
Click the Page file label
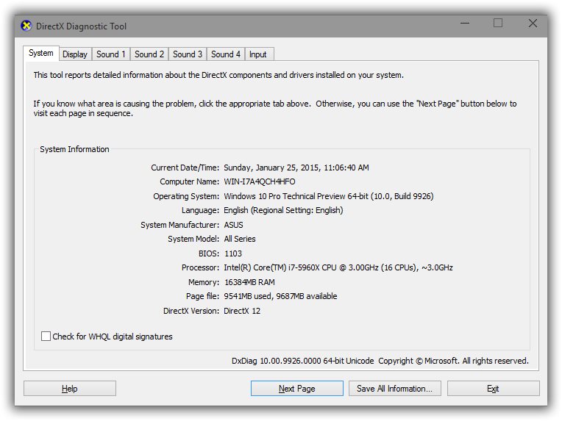202,296
